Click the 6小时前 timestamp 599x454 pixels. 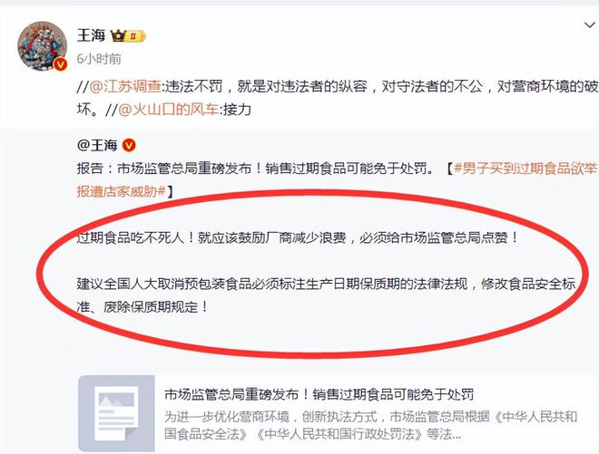99,59
